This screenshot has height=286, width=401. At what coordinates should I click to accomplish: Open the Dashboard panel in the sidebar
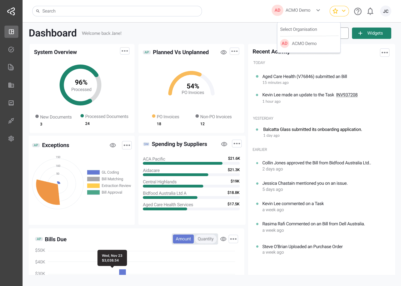11,31
